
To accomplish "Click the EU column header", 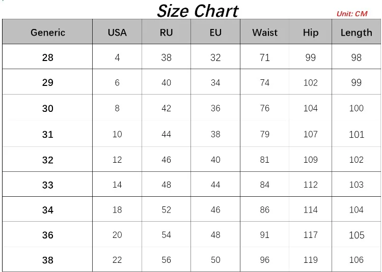I will tap(215, 32).
